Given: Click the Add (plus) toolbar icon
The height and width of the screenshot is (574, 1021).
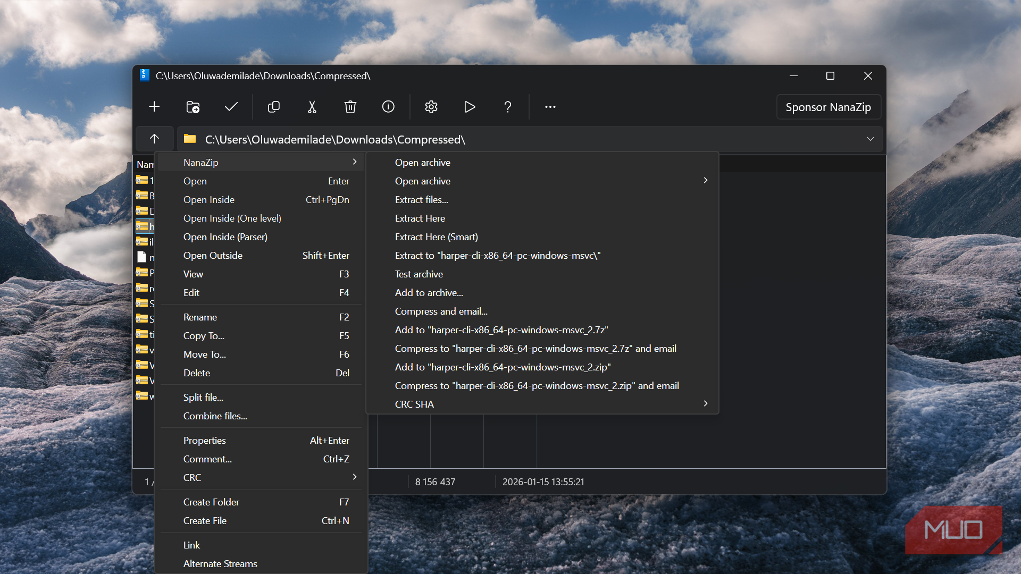Looking at the screenshot, I should [x=154, y=107].
